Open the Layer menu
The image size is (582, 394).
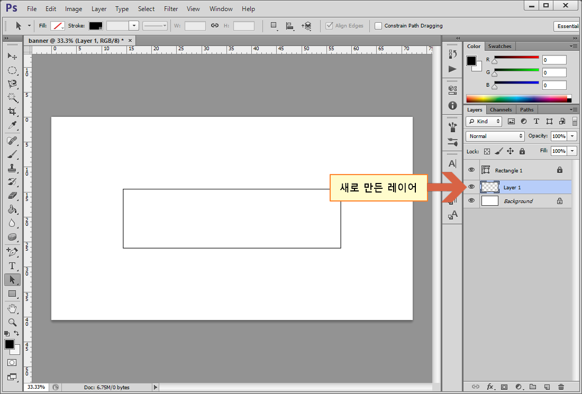point(99,8)
